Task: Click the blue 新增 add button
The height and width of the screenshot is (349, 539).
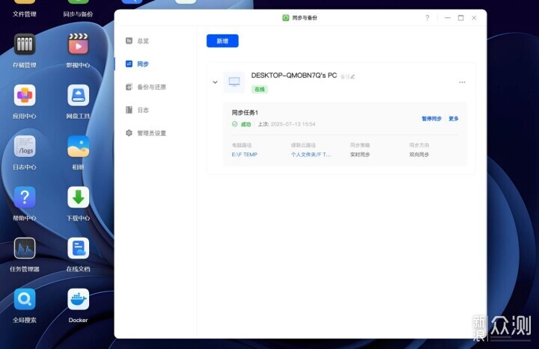Action: (222, 41)
